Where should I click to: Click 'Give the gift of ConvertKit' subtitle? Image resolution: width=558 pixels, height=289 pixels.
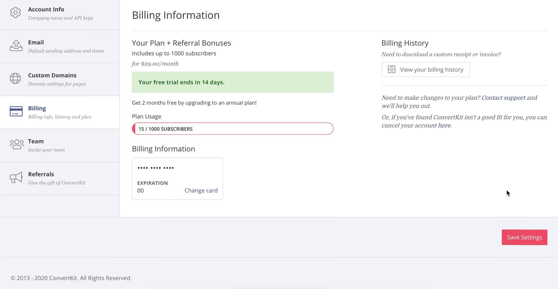click(x=57, y=183)
